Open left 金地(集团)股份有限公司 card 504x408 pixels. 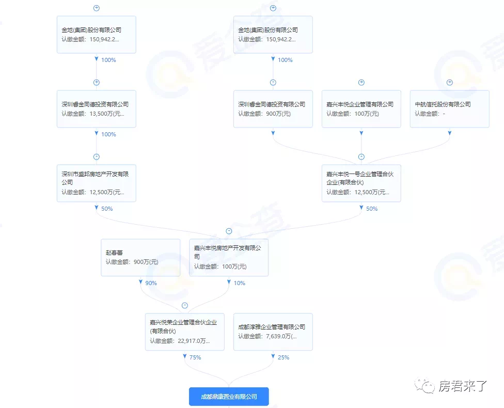click(97, 35)
